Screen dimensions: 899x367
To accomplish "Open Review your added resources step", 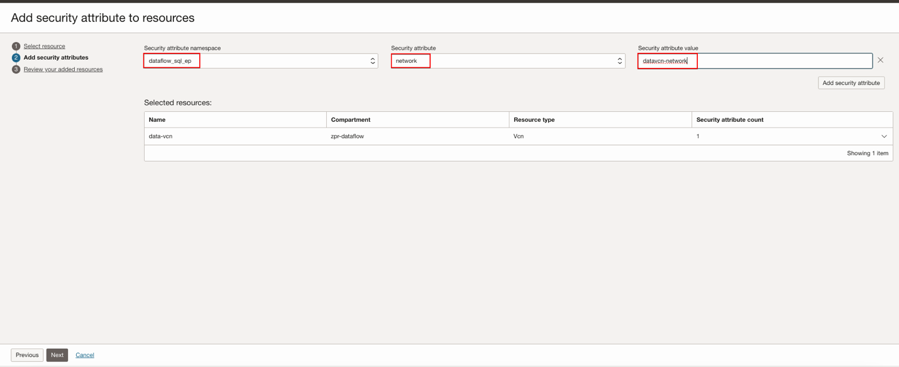I will (x=63, y=69).
